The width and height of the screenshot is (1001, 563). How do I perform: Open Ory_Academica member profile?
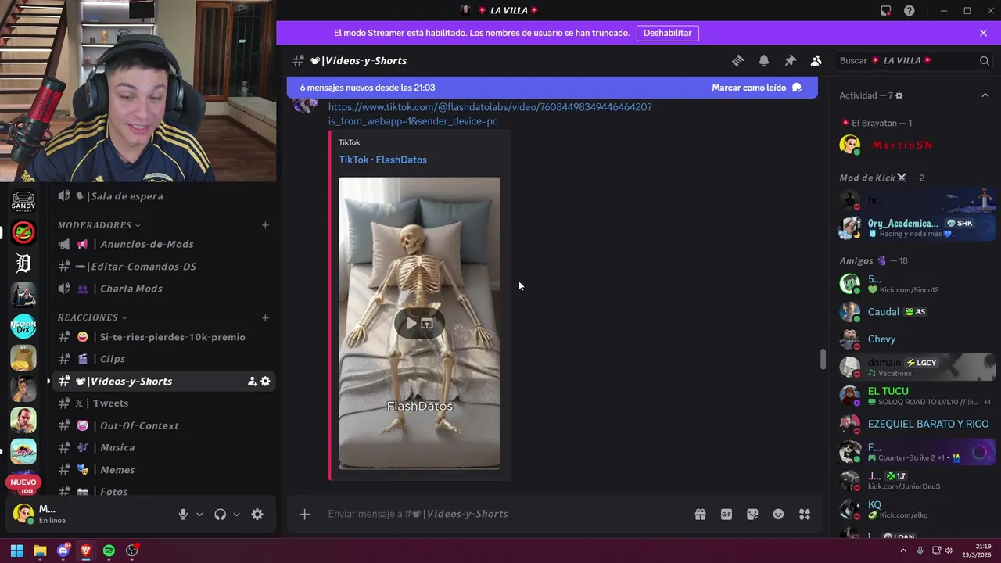[x=915, y=228]
